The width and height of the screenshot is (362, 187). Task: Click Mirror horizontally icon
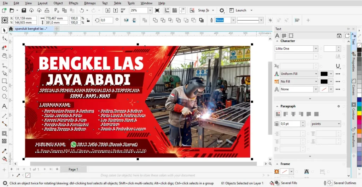[x=126, y=20]
